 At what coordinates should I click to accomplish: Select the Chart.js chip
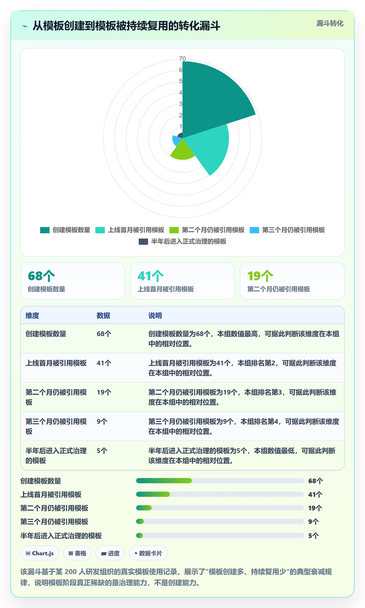(x=40, y=553)
